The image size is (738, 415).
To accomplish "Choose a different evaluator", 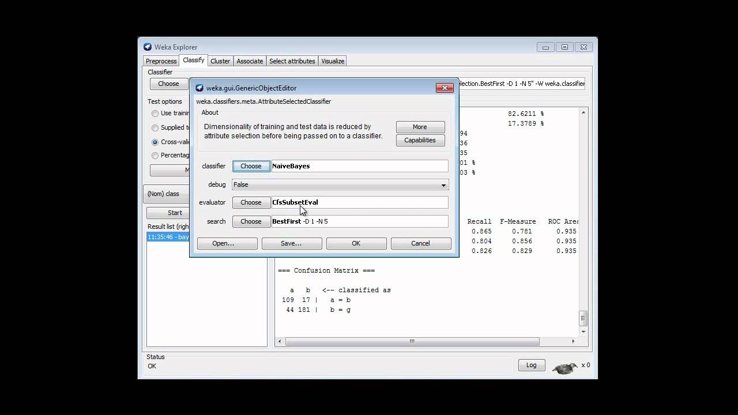I will click(x=251, y=202).
